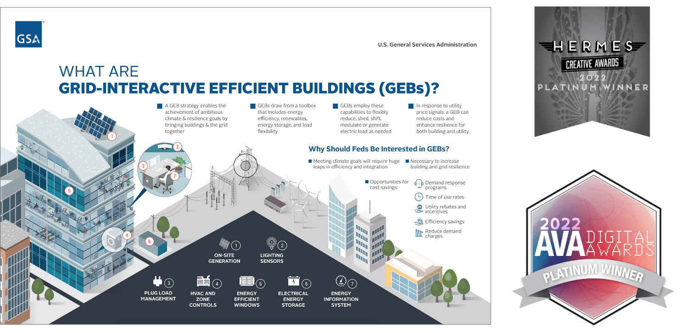The height and width of the screenshot is (333, 681).
Task: Click red marker 6 on the battery storage container
Action: click(x=149, y=241)
